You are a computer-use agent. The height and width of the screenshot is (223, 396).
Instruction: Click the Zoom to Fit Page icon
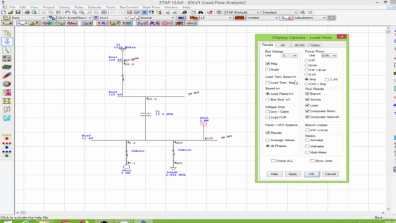[x=104, y=12]
